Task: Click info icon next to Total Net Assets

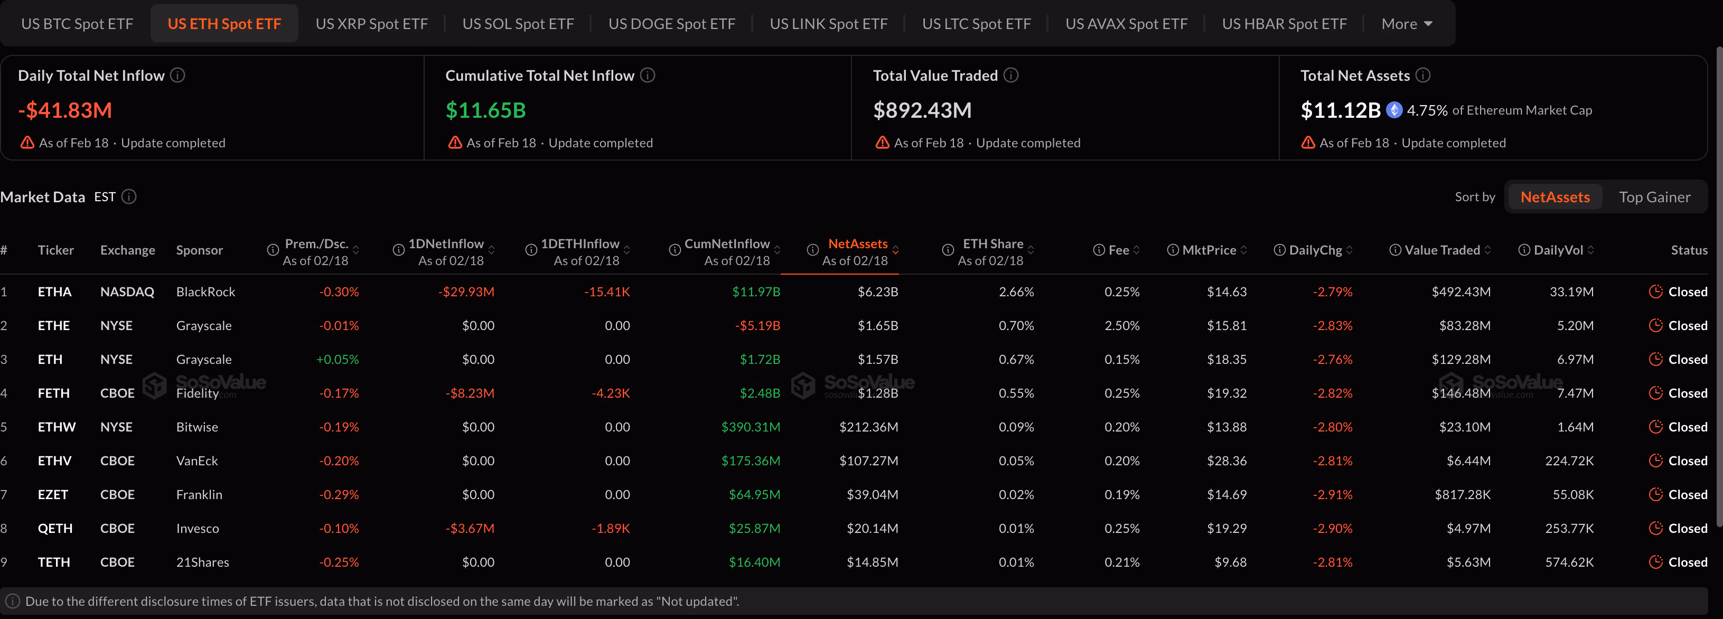Action: pyautogui.click(x=1422, y=76)
